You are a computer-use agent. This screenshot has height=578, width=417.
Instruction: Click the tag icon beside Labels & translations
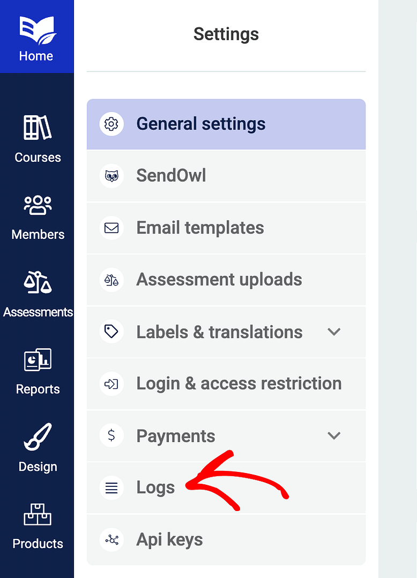click(x=111, y=332)
